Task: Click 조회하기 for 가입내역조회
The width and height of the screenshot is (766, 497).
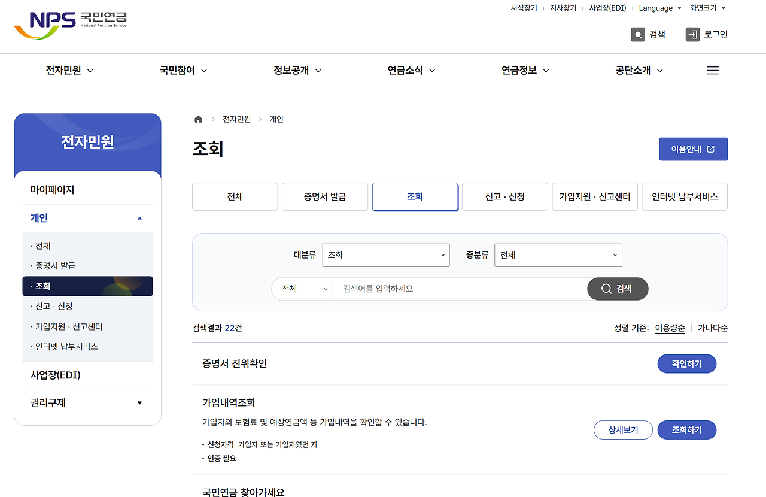Action: 687,429
